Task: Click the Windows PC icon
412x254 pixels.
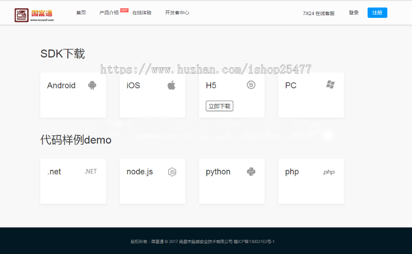Action: (x=330, y=85)
